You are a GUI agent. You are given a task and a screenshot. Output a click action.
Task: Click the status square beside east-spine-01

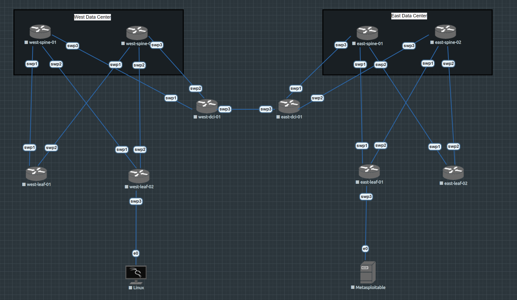tap(354, 43)
